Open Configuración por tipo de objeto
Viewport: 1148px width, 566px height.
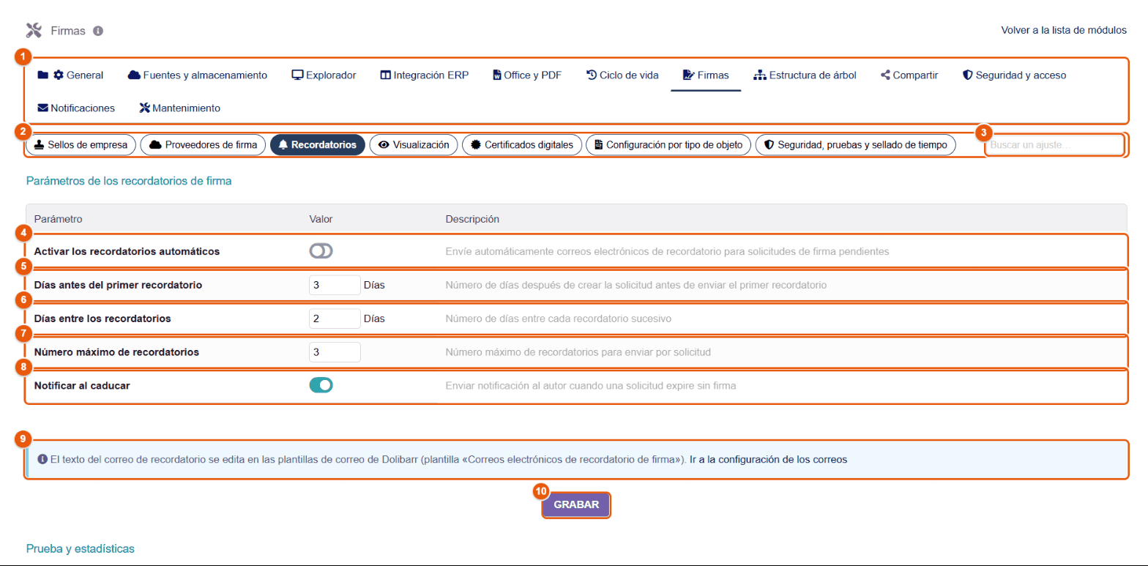668,145
